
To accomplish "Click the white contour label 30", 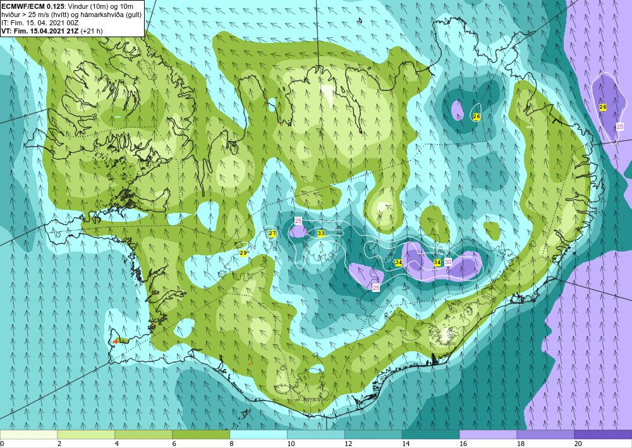I will [448, 262].
